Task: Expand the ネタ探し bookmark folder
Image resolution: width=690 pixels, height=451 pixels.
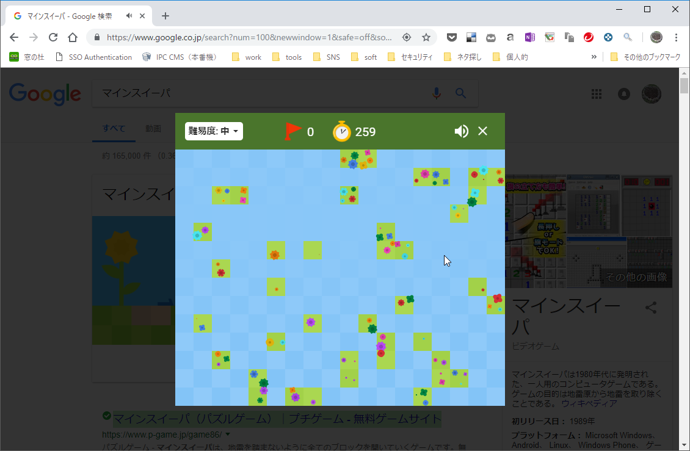Action: click(462, 57)
